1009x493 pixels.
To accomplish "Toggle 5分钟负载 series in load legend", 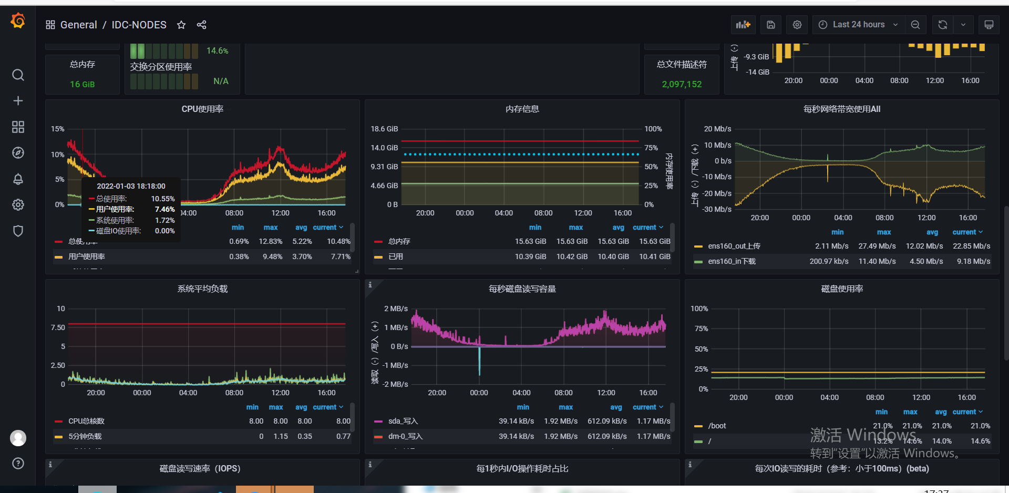I will coord(85,436).
